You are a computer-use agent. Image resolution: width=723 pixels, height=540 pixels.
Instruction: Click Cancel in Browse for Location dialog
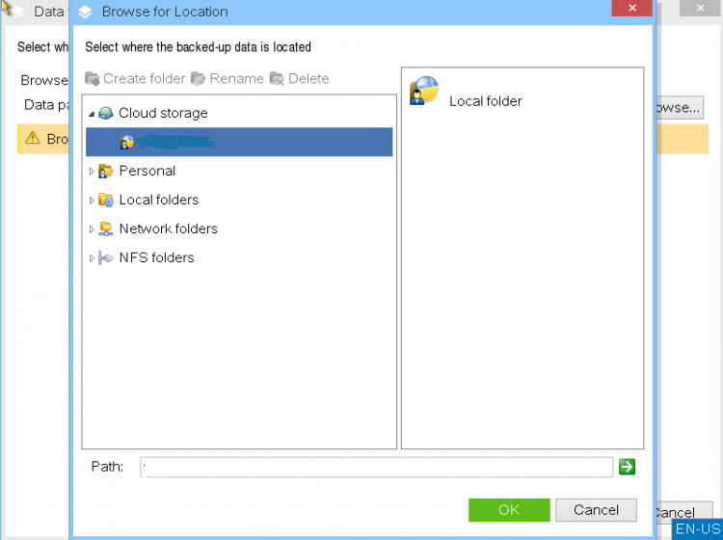(596, 510)
